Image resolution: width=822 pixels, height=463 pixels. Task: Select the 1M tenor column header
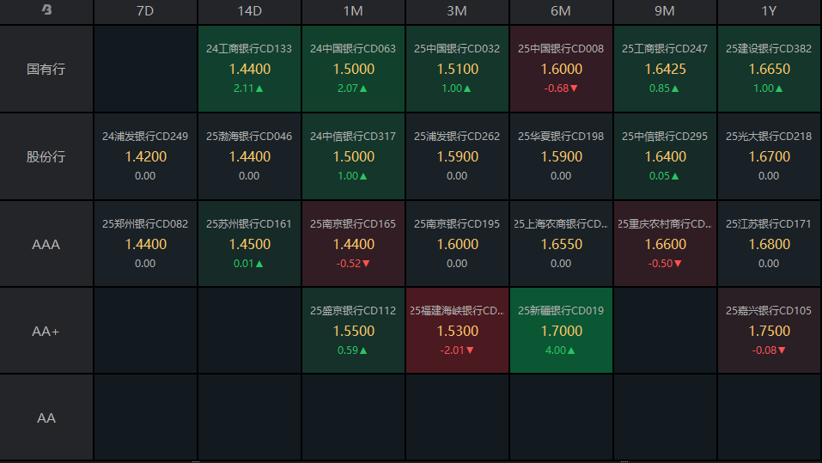(353, 11)
